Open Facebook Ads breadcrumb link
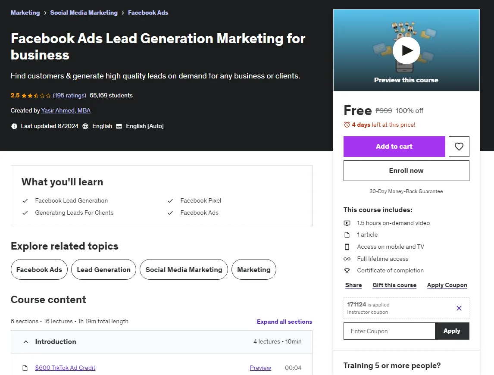The width and height of the screenshot is (494, 375). (x=148, y=12)
